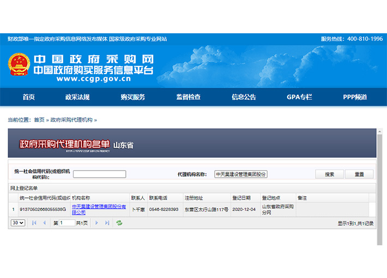The height and width of the screenshot is (278, 387).
Task: Open 监督检查 menu item
Action: pos(188,97)
